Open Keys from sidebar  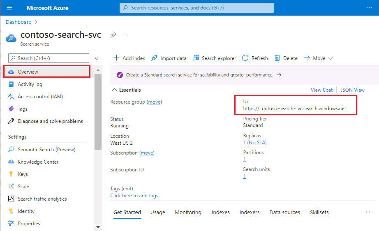(23, 174)
